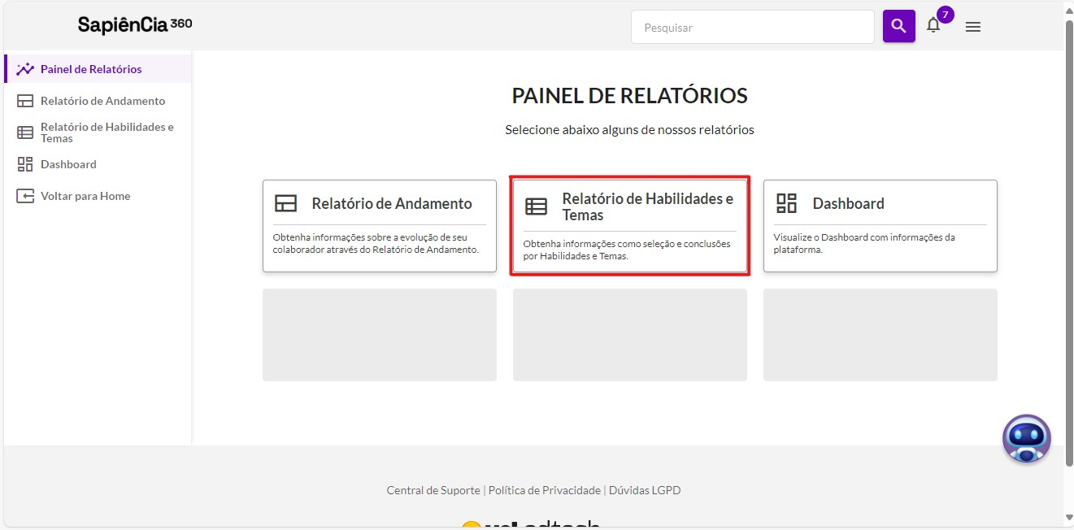Click the page vertical scrollbar thumb
This screenshot has width=1074, height=530.
tap(1069, 242)
